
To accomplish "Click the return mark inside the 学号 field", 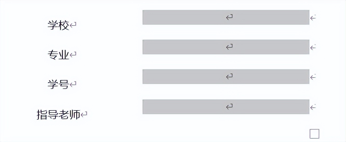I will pyautogui.click(x=229, y=77).
